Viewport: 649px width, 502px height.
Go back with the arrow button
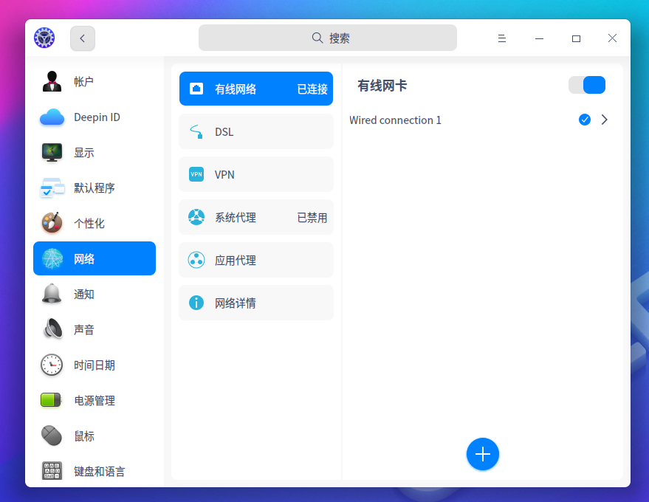tap(83, 38)
